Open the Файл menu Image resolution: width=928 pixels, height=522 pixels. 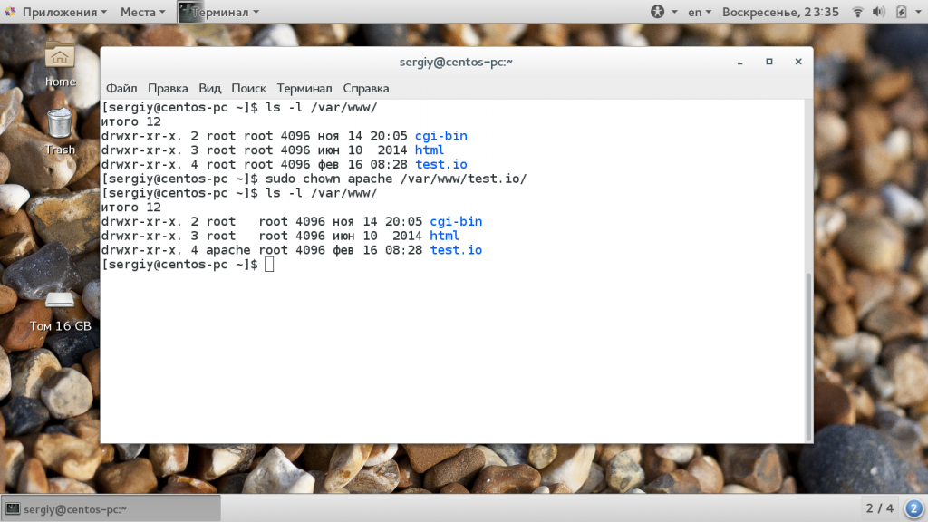(x=121, y=88)
